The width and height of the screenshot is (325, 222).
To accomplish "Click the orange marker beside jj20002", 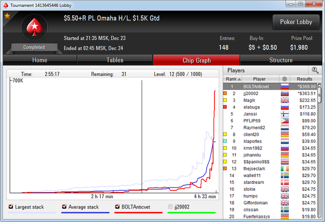I will pyautogui.click(x=225, y=93).
